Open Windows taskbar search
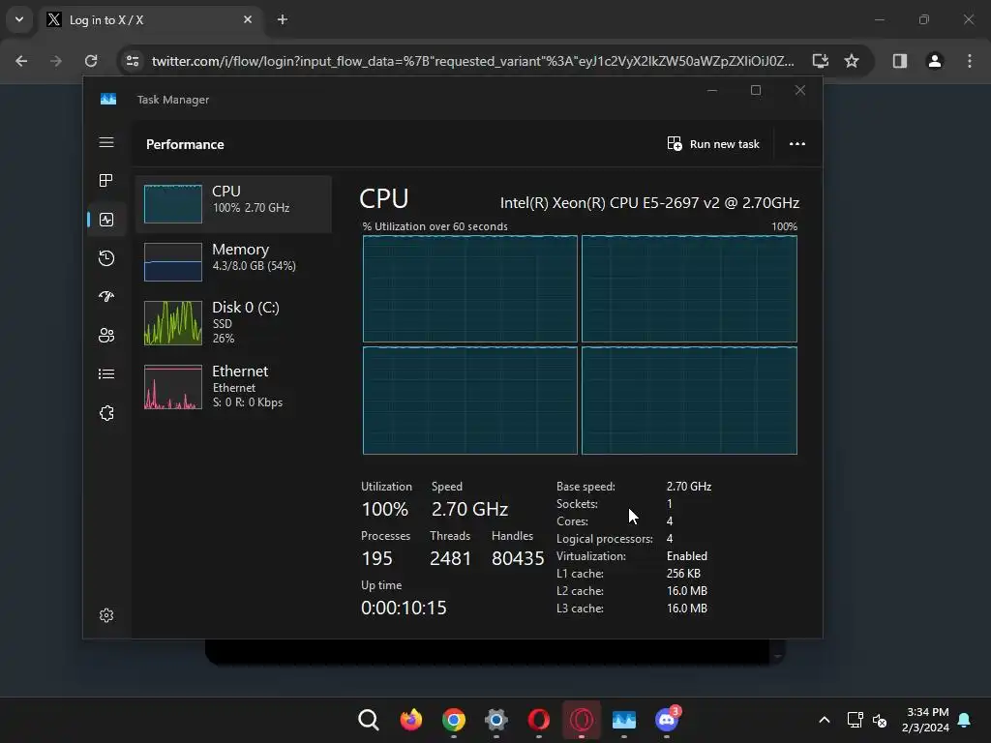 click(369, 720)
